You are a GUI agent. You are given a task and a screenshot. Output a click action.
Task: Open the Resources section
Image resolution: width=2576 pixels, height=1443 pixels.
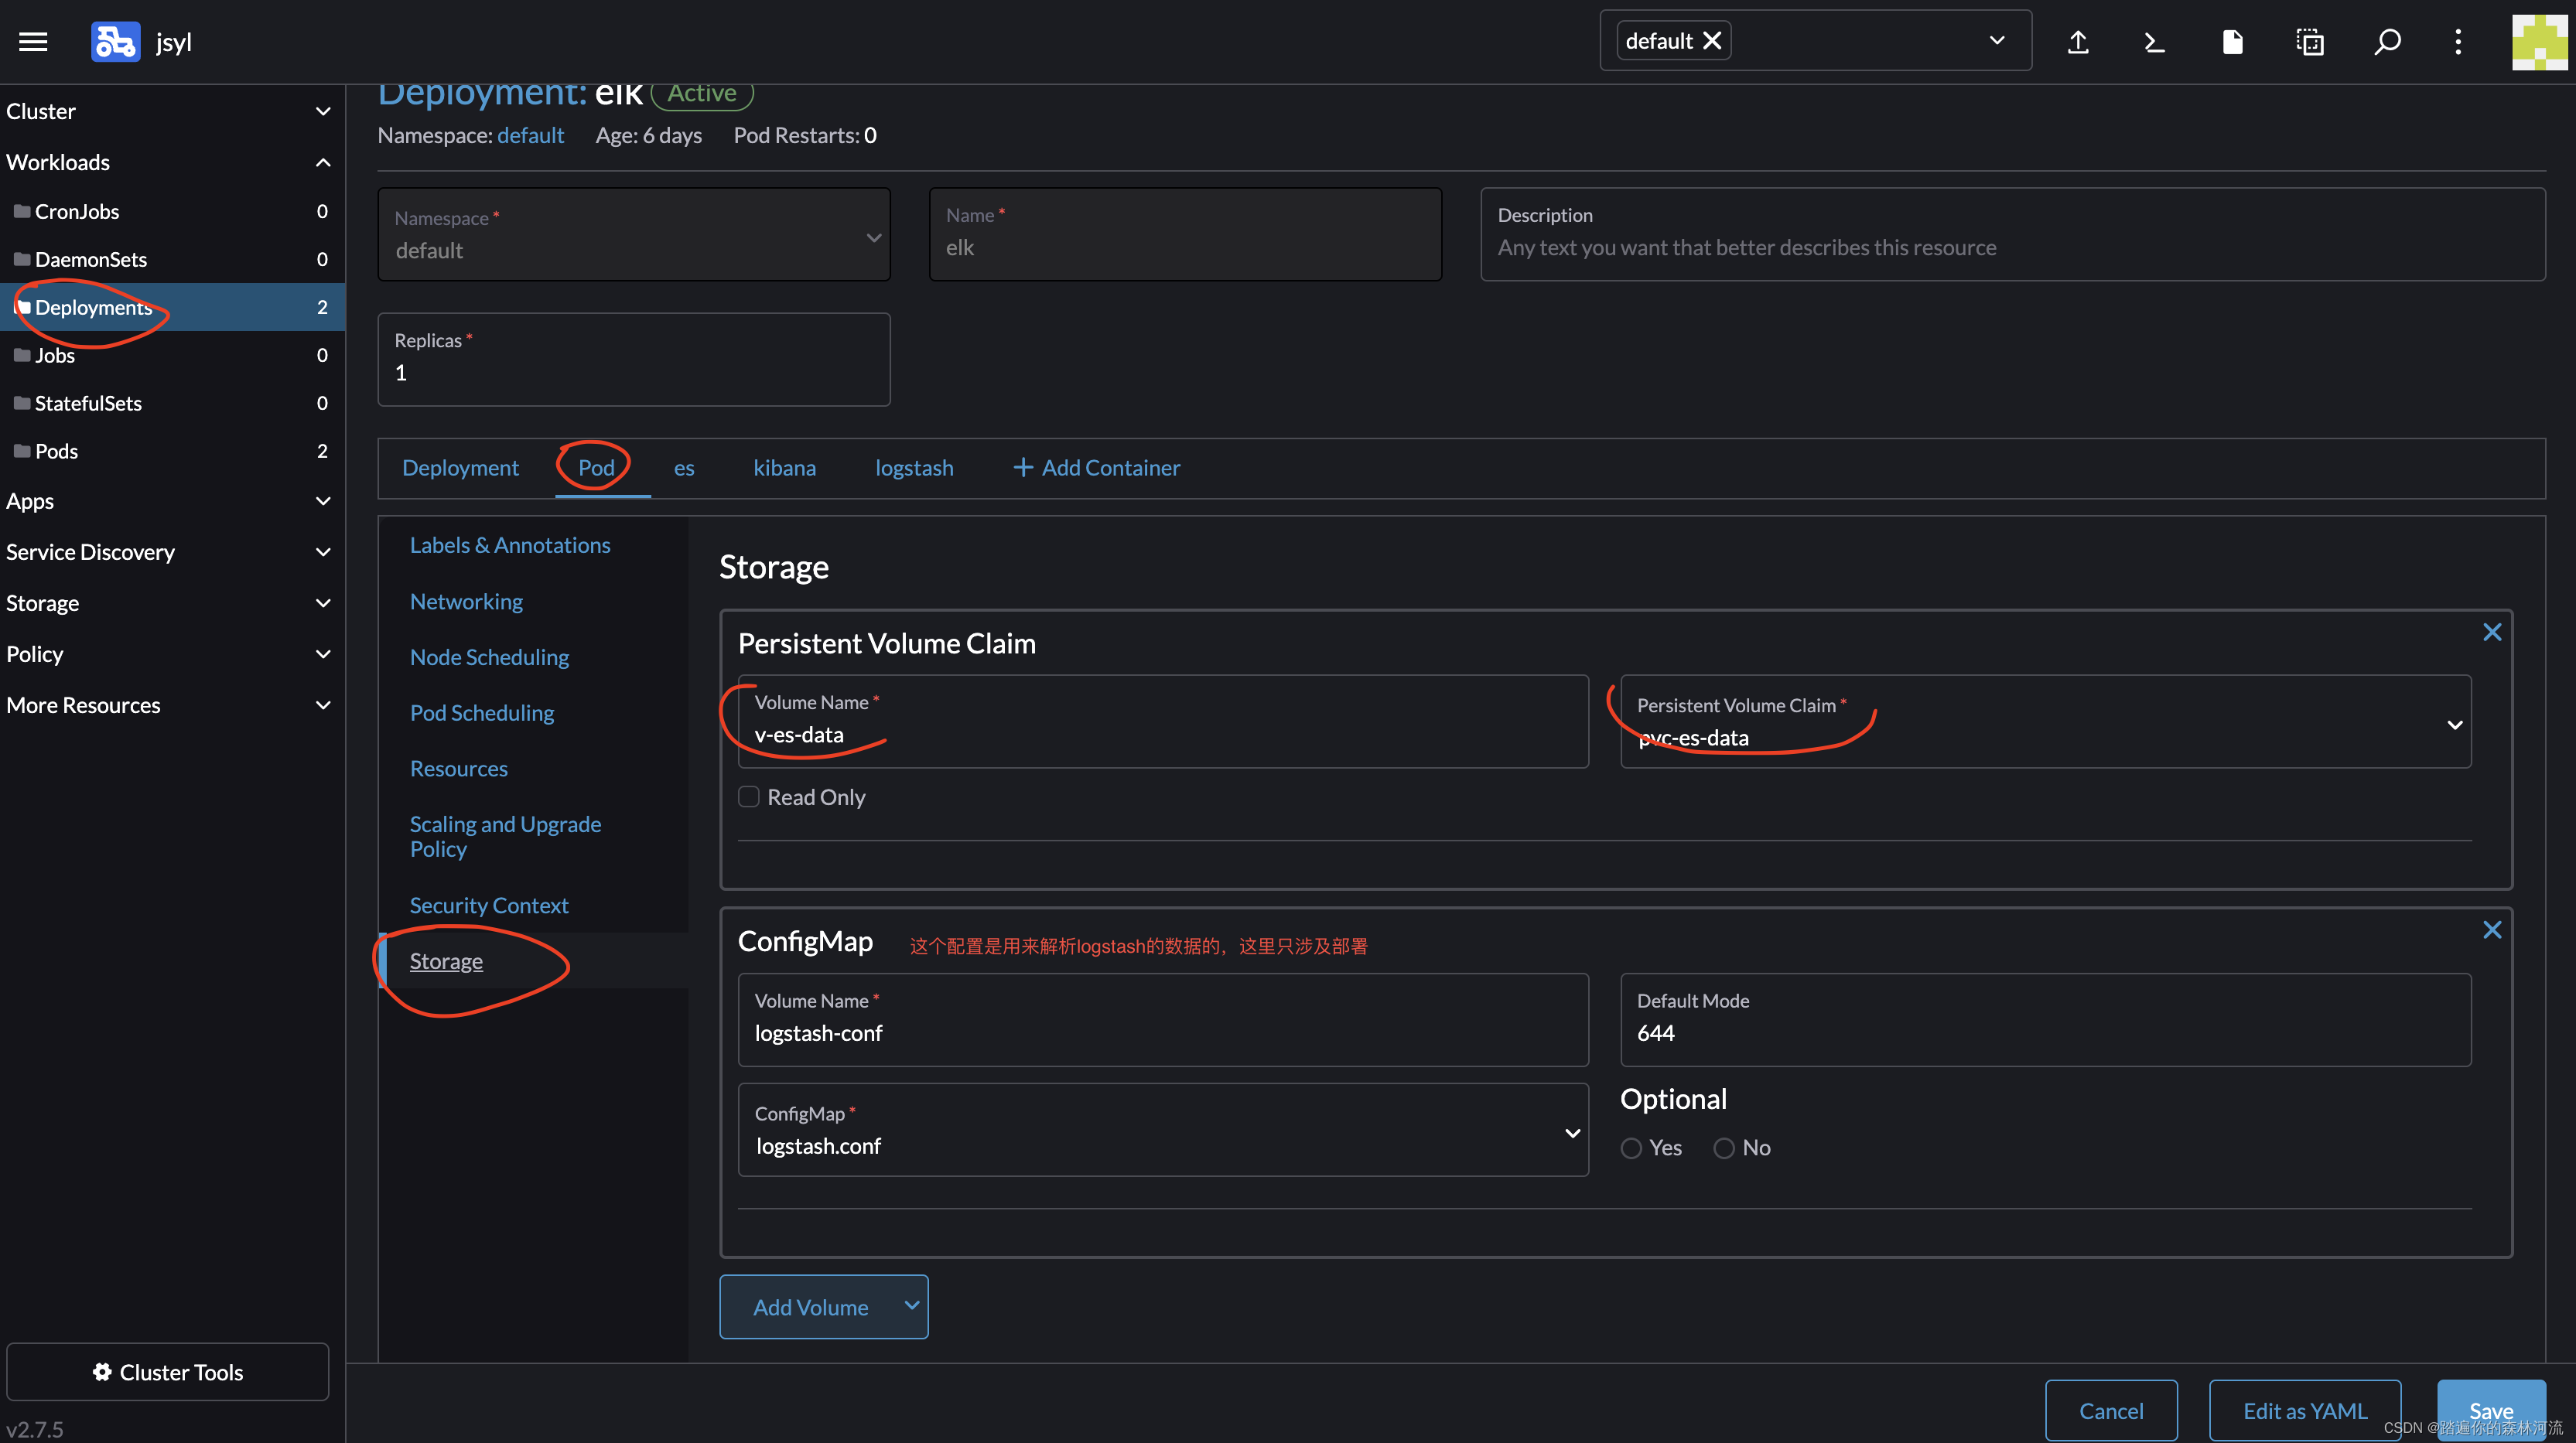[459, 769]
